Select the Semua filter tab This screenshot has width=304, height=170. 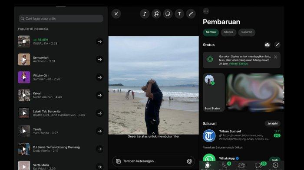(211, 32)
